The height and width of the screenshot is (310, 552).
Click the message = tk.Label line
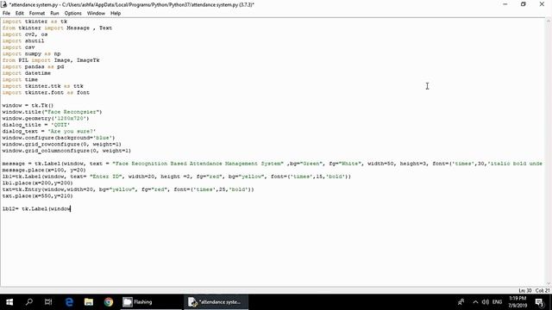click(x=273, y=164)
